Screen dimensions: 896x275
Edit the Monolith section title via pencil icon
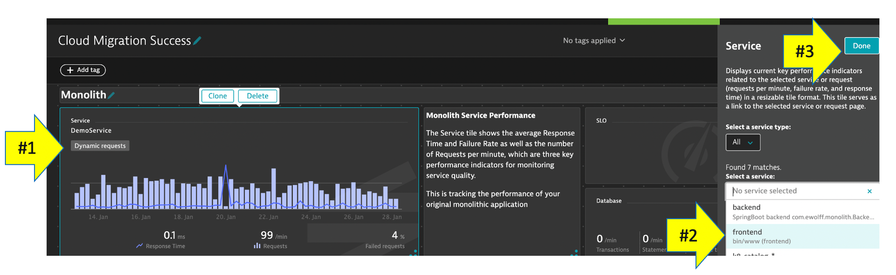click(111, 95)
